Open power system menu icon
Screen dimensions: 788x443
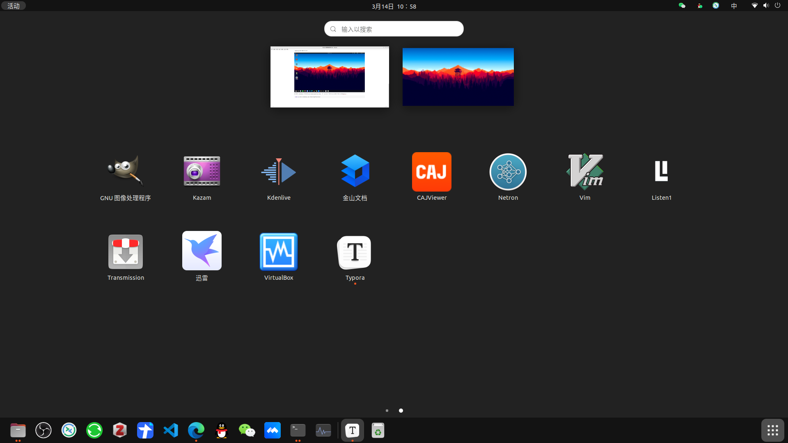click(777, 6)
